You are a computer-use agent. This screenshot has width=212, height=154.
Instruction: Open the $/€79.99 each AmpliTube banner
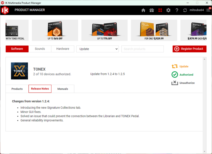pyautogui.click(x=193, y=30)
